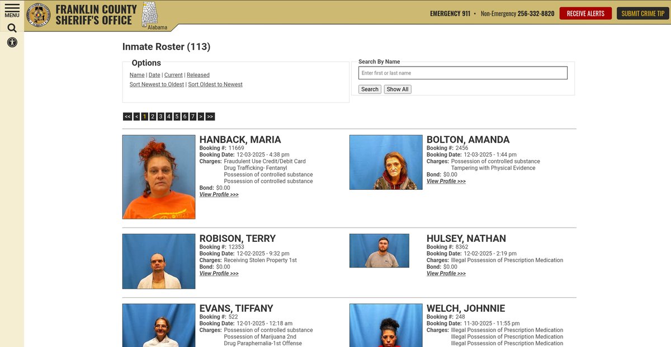Jump to last page with >> button
This screenshot has height=347, width=671.
click(x=210, y=116)
